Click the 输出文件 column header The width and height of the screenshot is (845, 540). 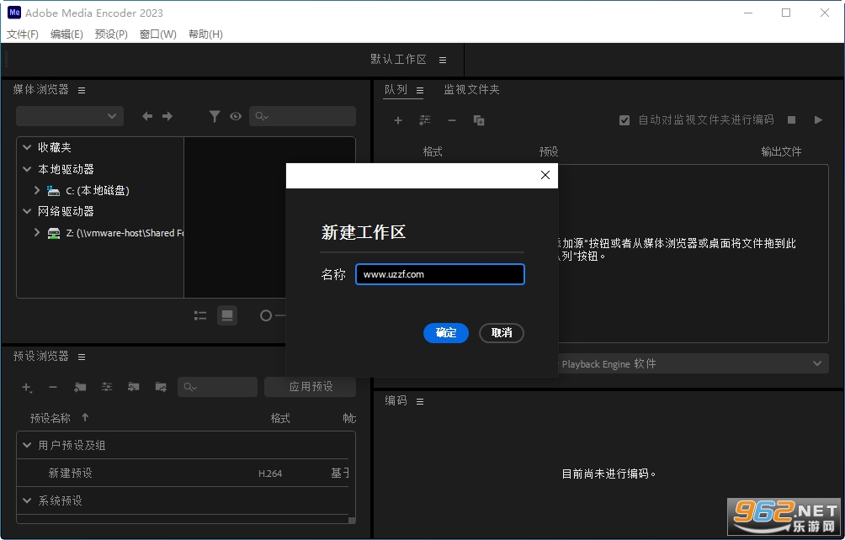(781, 152)
